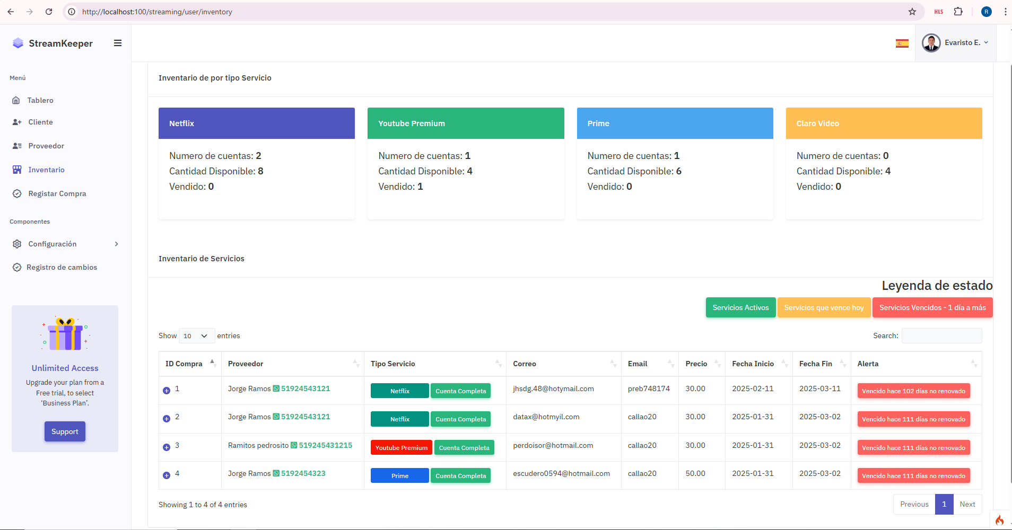Click the browser forward arrow
Screen dimensions: 1012x530
pyautogui.click(x=30, y=11)
